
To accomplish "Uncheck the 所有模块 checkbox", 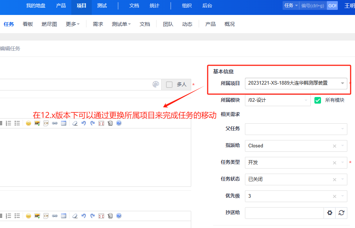I will pyautogui.click(x=318, y=100).
